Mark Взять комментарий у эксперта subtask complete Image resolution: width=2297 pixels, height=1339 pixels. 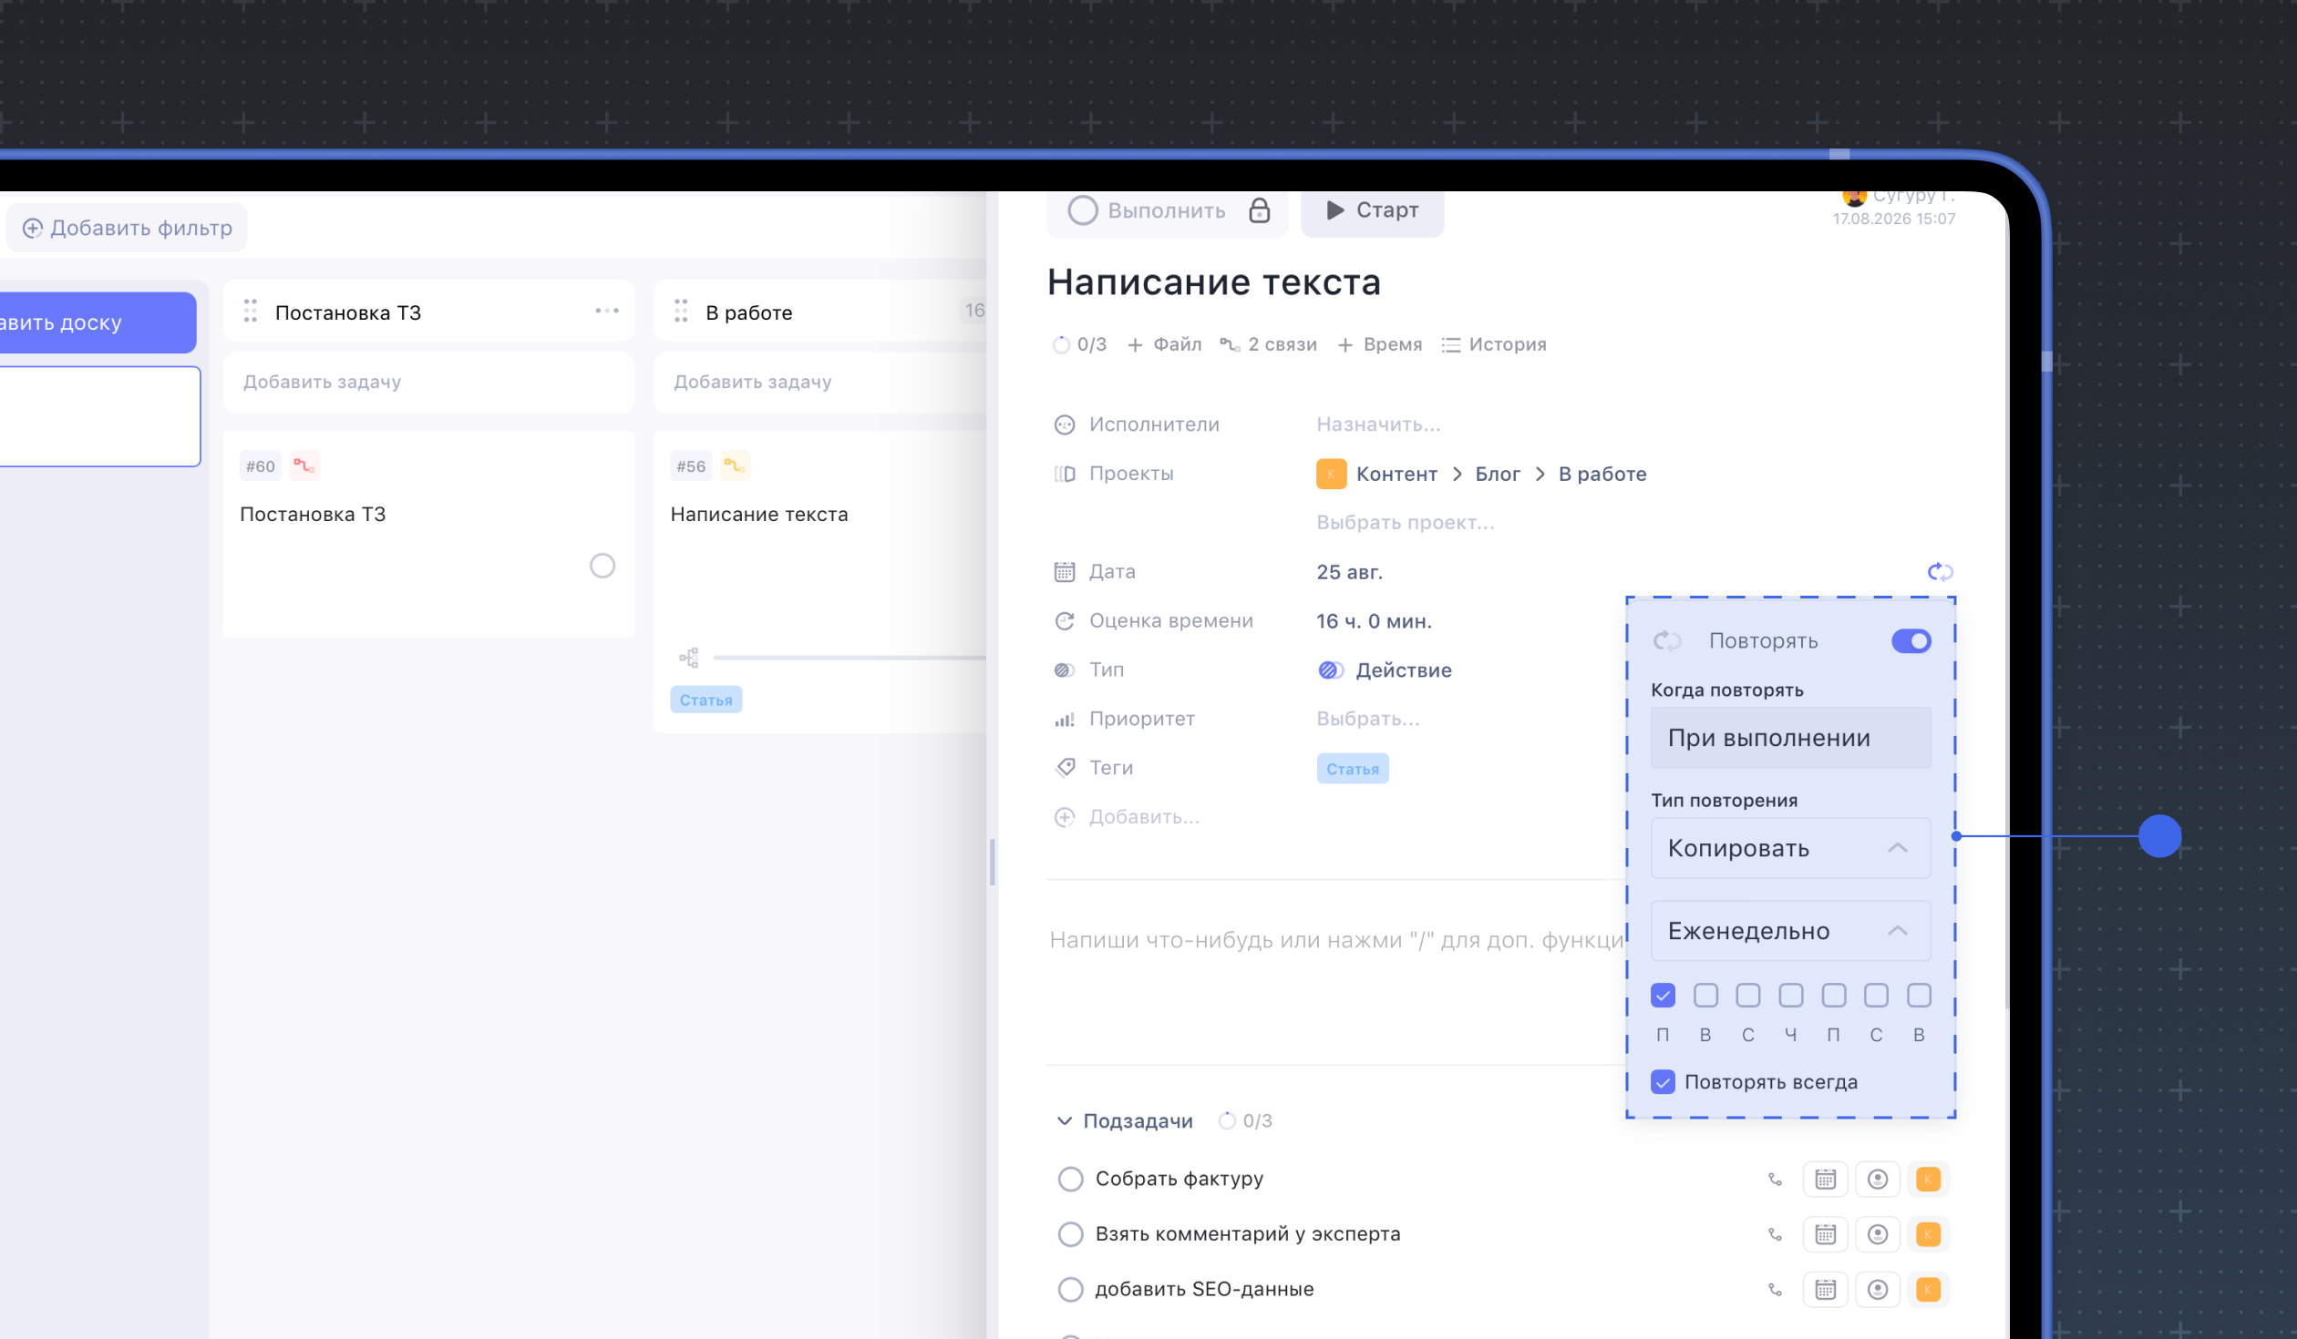1071,1234
